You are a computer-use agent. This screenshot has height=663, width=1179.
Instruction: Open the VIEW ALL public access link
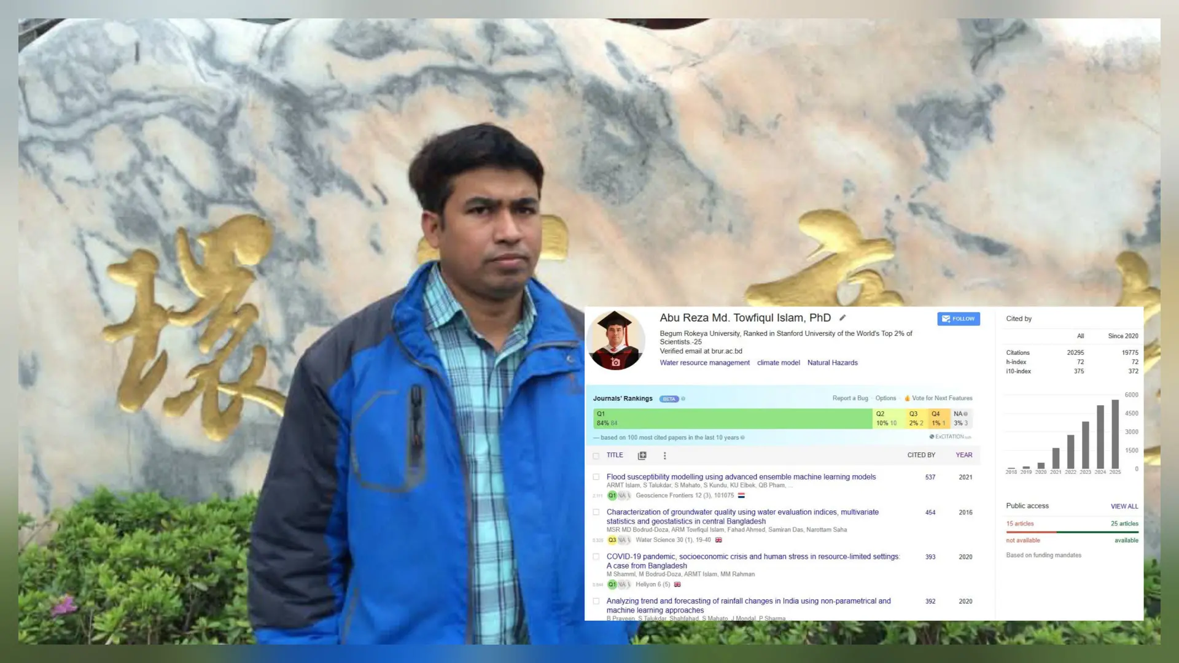[x=1124, y=506]
